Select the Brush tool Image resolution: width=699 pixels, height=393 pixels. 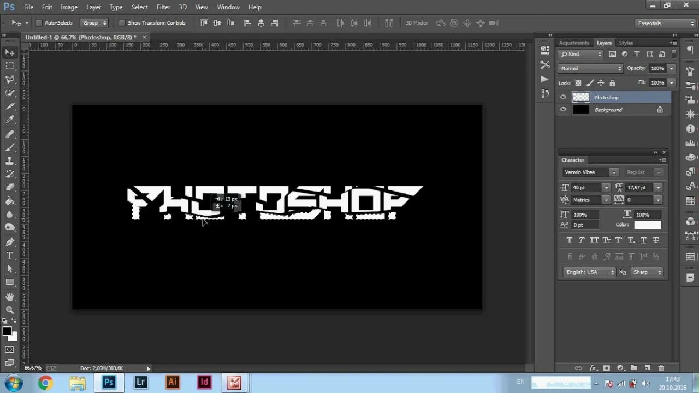(x=10, y=147)
